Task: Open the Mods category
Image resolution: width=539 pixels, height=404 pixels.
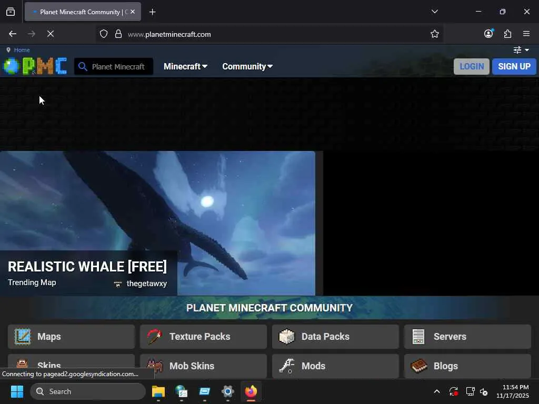Action: pos(335,366)
